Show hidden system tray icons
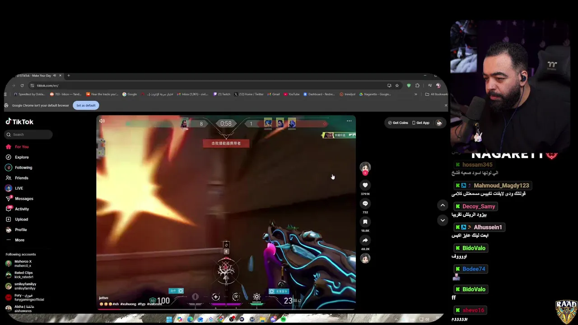This screenshot has height=325, width=578. [x=396, y=319]
